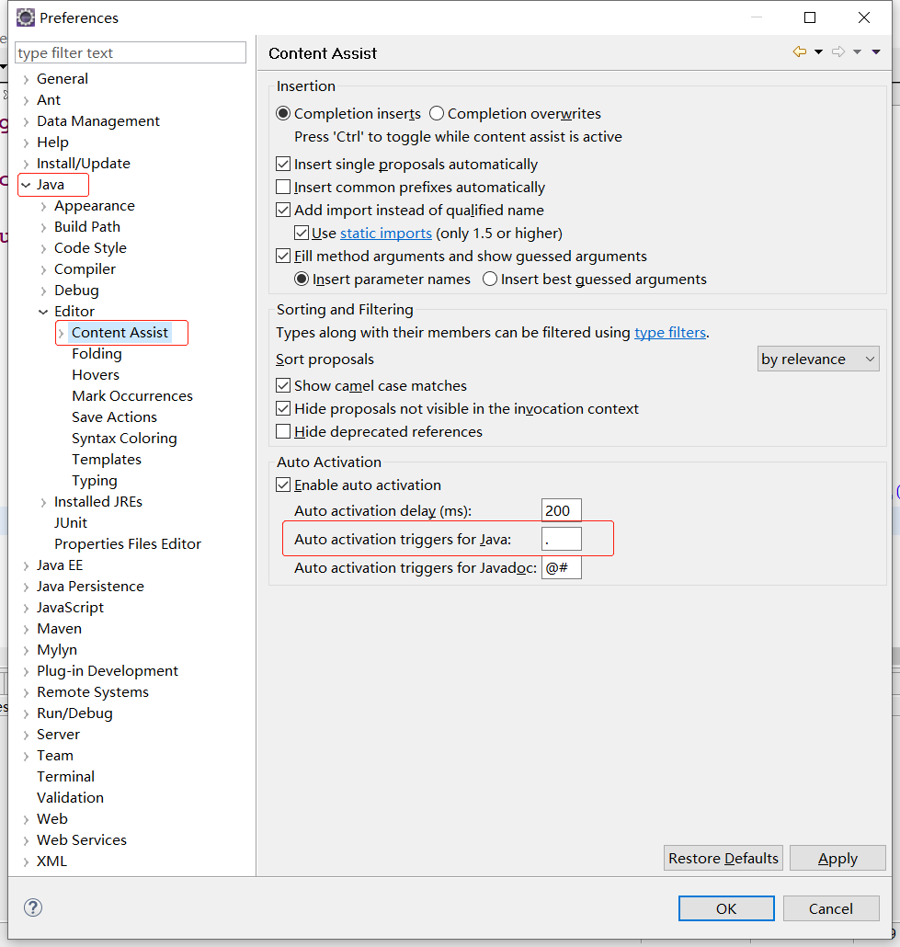Select Remote Systems tree item

[93, 692]
